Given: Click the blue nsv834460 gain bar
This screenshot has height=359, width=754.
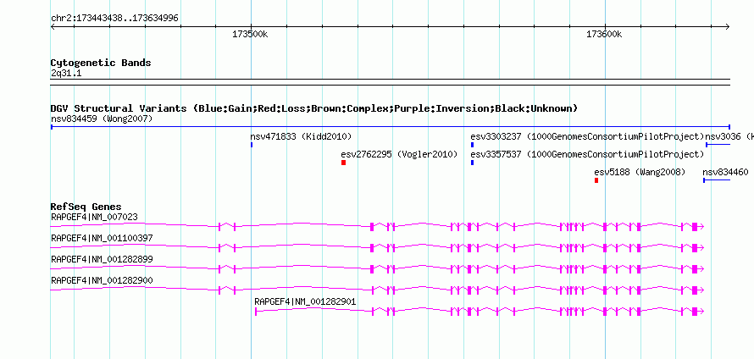Looking at the screenshot, I should [717, 180].
